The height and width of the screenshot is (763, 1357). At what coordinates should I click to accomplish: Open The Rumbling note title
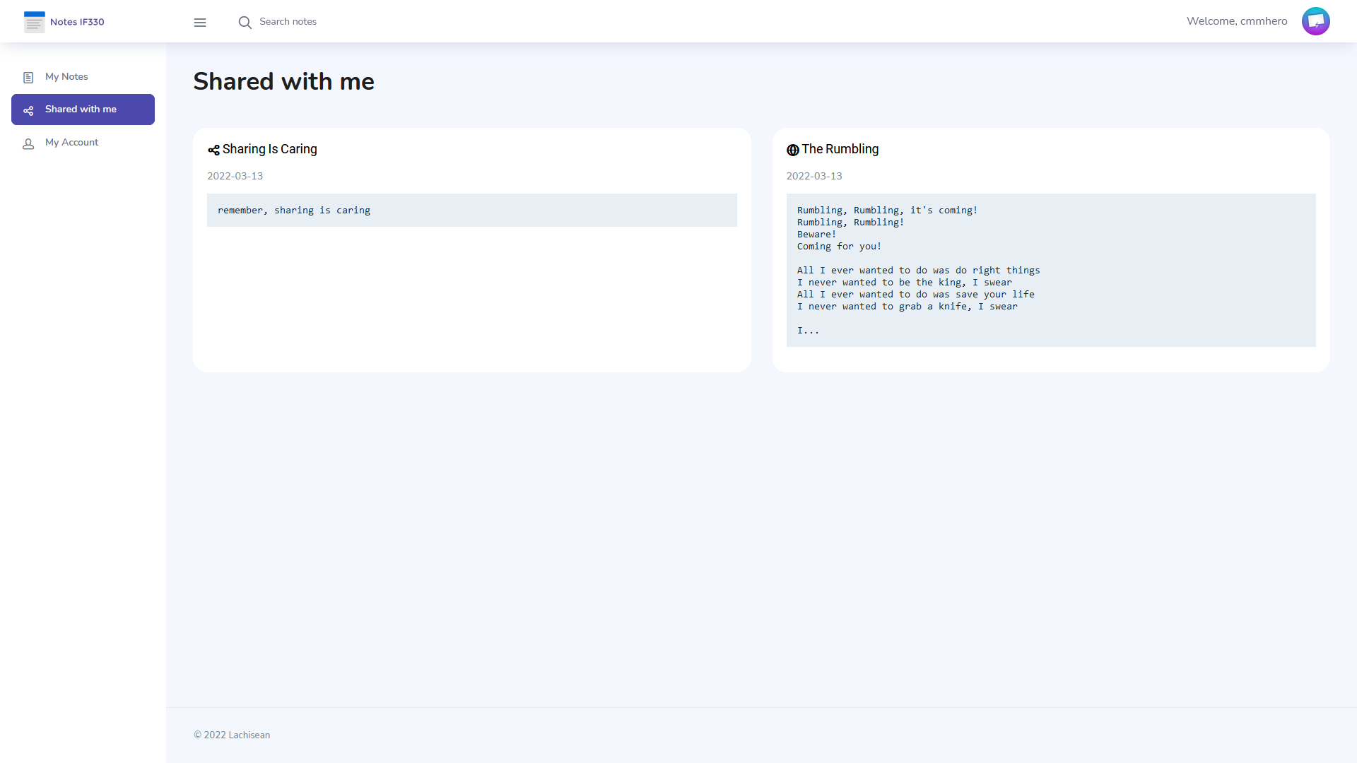coord(840,149)
